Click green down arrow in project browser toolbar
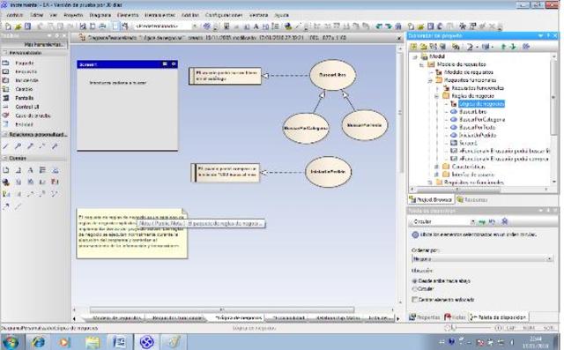This screenshot has height=350, width=564. coord(513,47)
